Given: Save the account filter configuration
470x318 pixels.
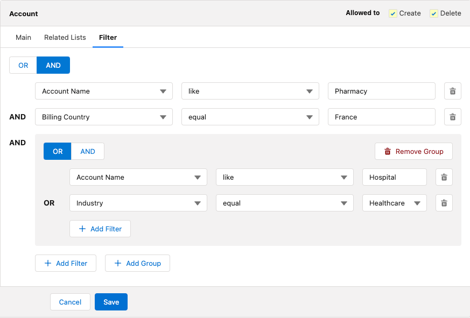Looking at the screenshot, I should (x=111, y=302).
